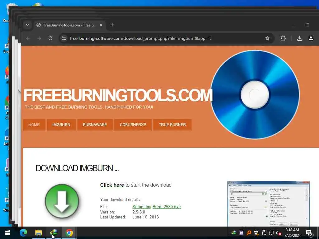Launch Microsoft Edge from the taskbar
This screenshot has height=239, width=319.
tap(23, 233)
